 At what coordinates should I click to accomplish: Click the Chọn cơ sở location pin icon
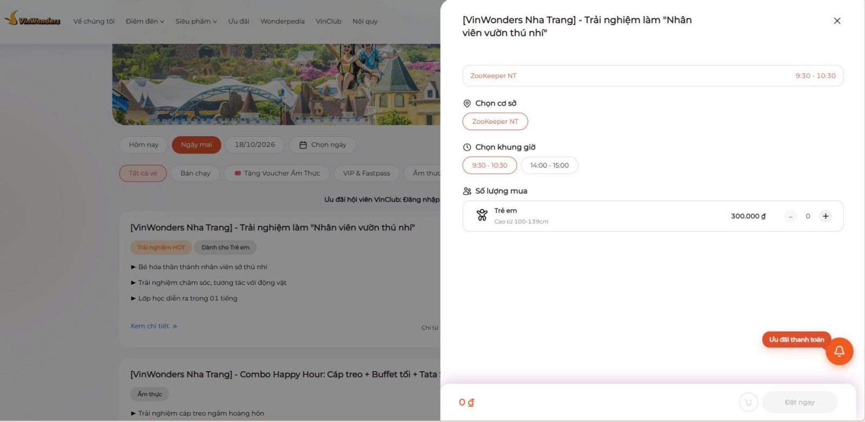(467, 103)
